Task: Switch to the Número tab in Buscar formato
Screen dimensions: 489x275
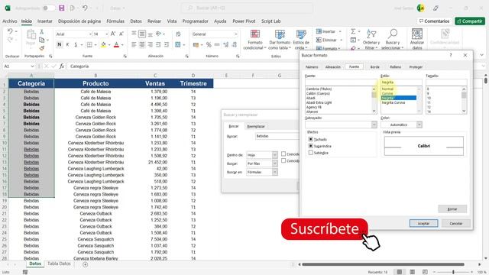Action: tap(312, 67)
